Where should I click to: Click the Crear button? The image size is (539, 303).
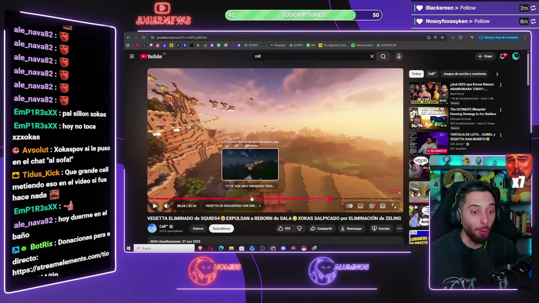(x=485, y=56)
